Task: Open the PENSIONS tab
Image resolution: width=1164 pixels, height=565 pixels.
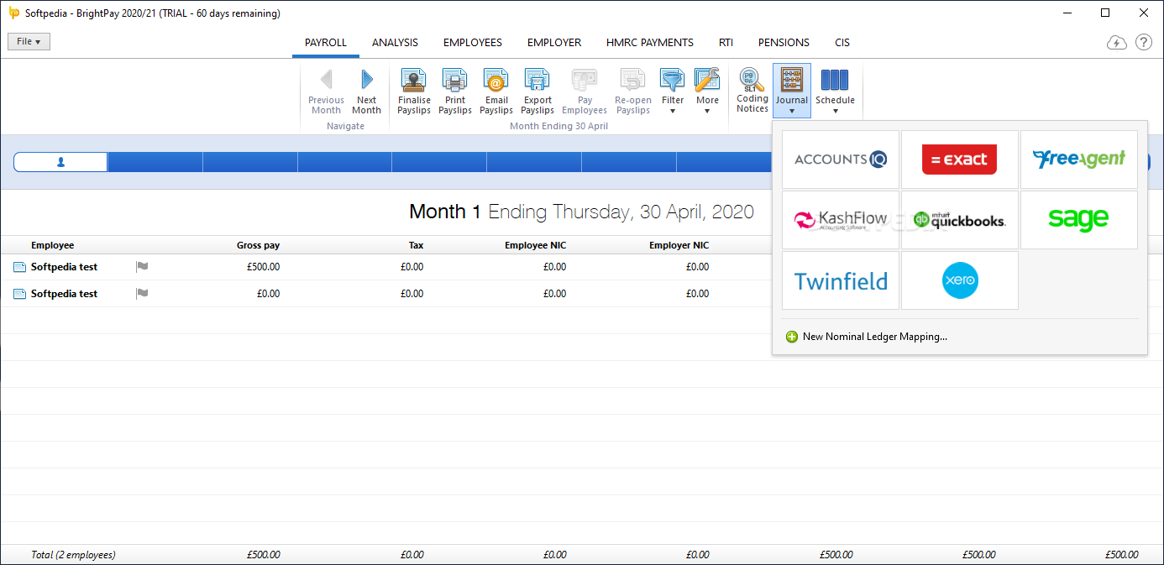Action: coord(784,43)
